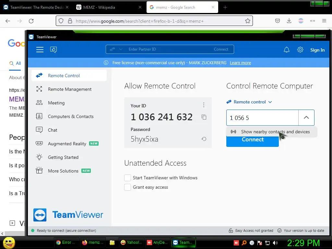
Task: Enable Grant easy access checkbox
Action: [x=127, y=187]
